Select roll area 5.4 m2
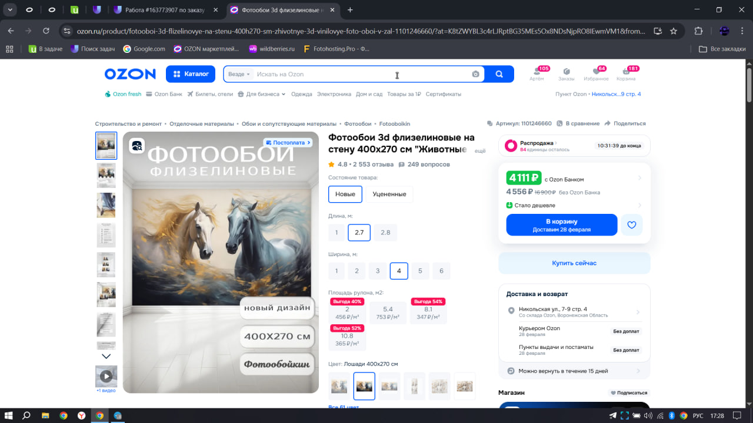 point(388,313)
